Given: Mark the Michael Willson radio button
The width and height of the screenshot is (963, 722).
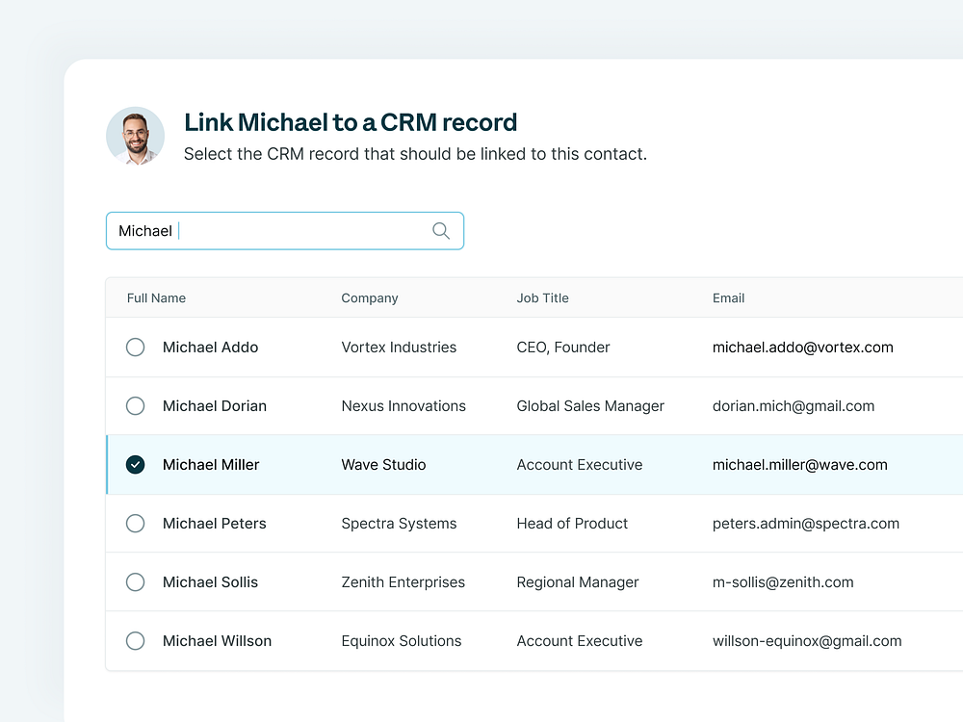Looking at the screenshot, I should (x=136, y=641).
